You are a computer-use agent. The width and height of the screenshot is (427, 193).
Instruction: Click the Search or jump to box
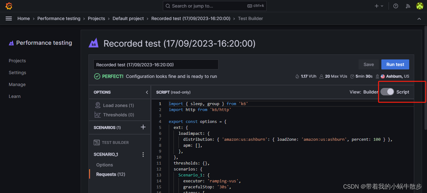(215, 6)
